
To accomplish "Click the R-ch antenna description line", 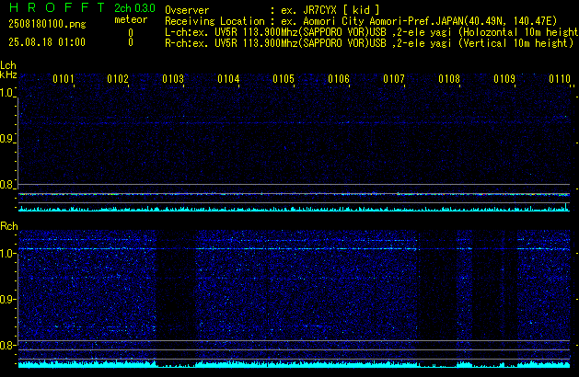I will point(369,43).
